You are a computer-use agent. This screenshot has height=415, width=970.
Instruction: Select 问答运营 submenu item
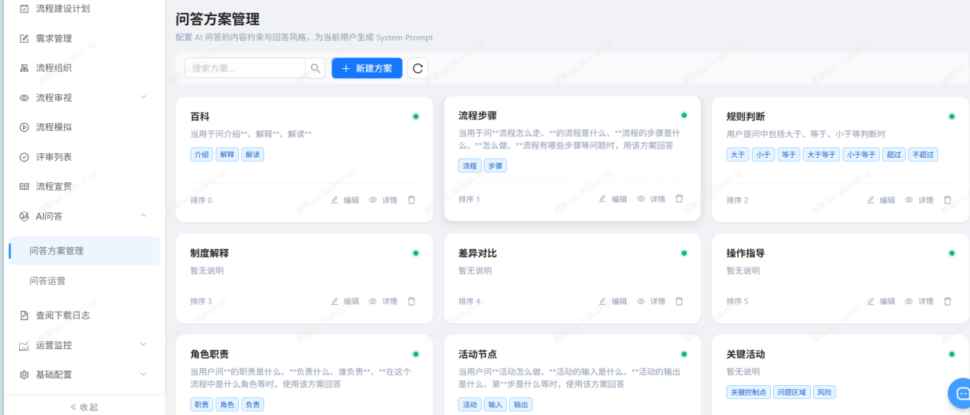point(47,281)
